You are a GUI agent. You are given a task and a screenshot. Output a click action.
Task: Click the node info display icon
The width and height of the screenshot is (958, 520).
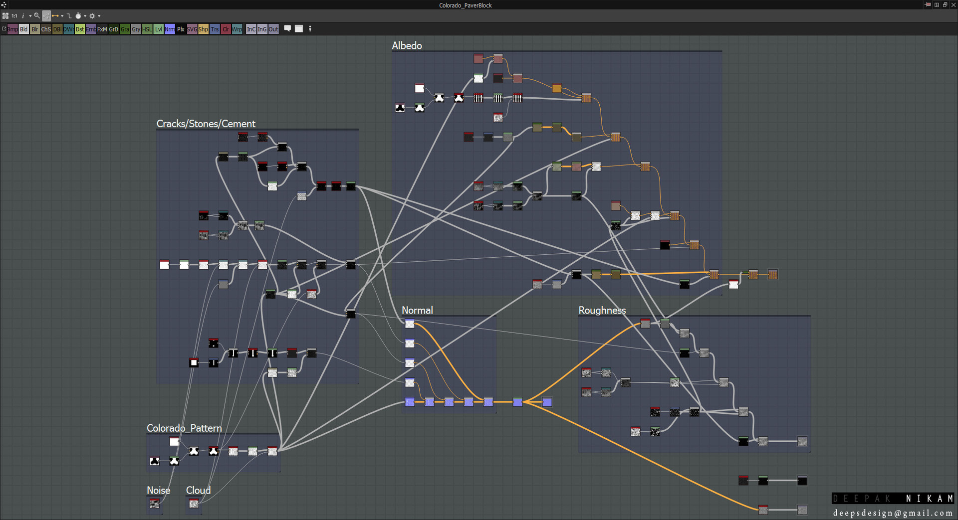click(23, 16)
